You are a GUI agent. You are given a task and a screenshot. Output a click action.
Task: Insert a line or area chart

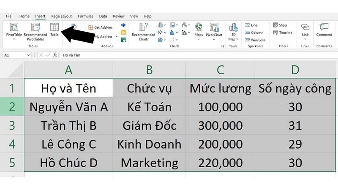[x=160, y=33]
